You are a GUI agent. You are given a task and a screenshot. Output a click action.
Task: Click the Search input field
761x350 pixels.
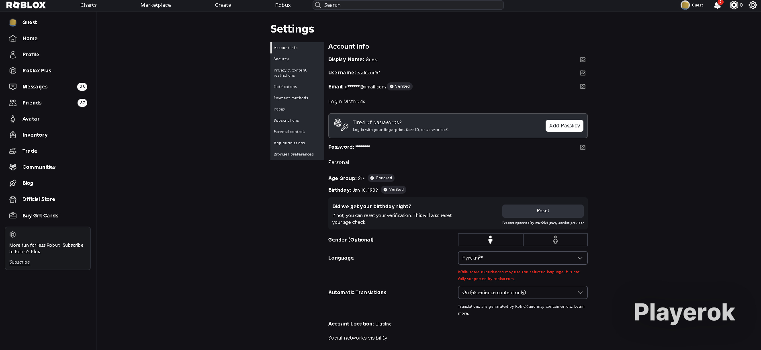click(408, 5)
